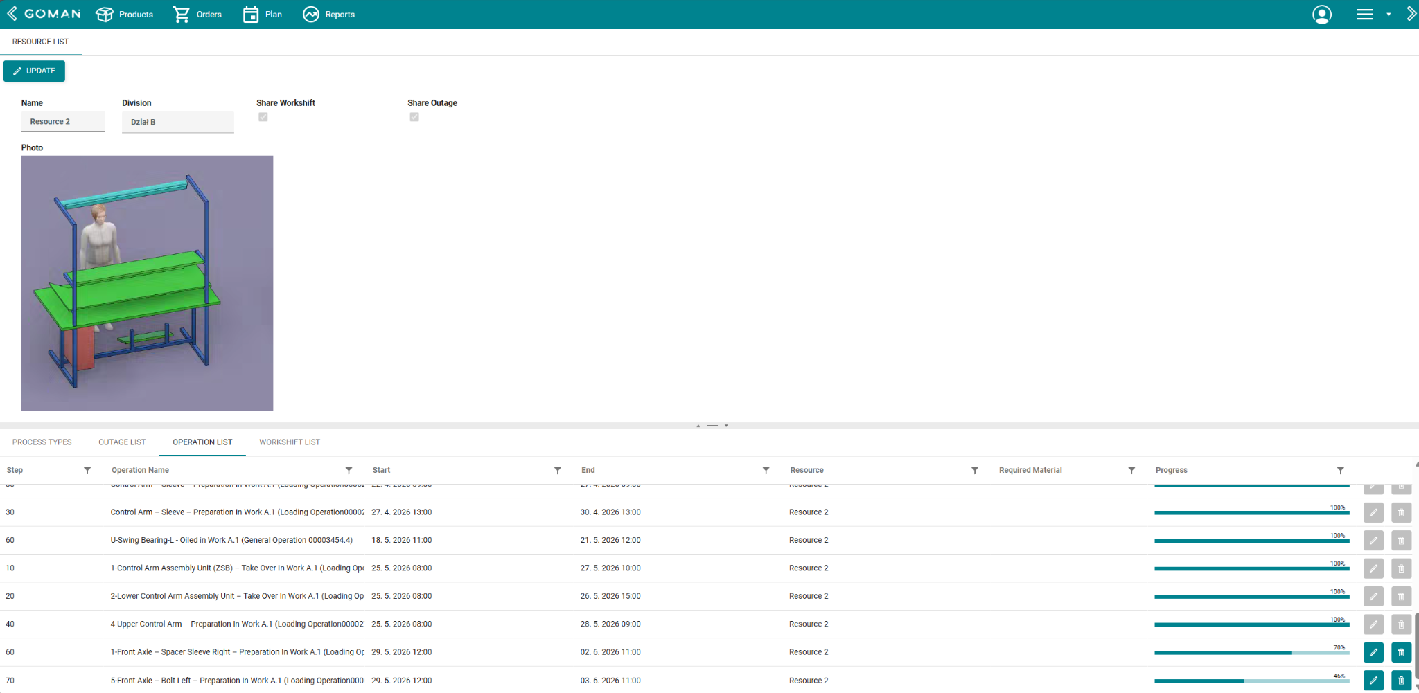Click the Update button
The image size is (1419, 693).
click(34, 71)
